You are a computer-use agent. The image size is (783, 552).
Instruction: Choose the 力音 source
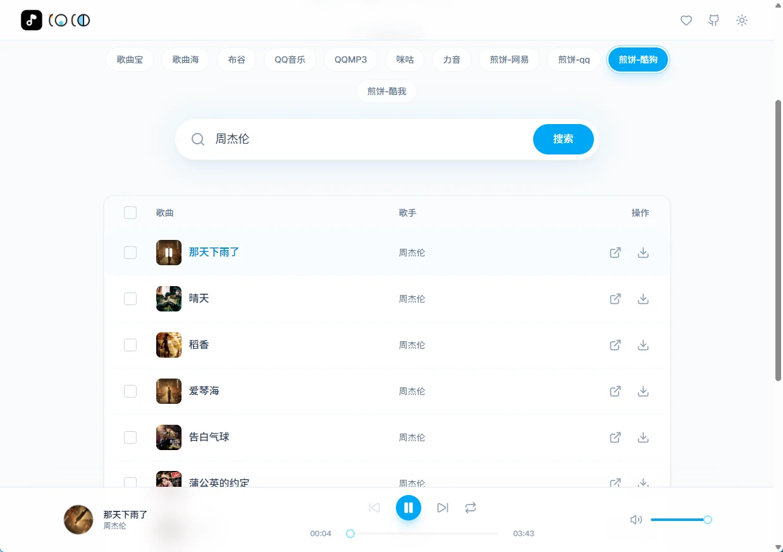(452, 60)
